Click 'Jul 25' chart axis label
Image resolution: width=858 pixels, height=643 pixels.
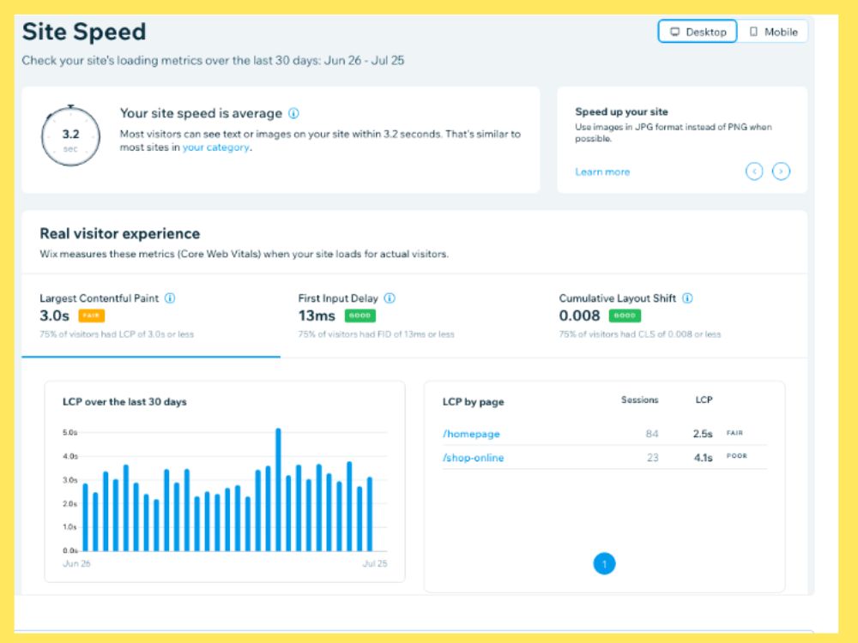click(375, 564)
